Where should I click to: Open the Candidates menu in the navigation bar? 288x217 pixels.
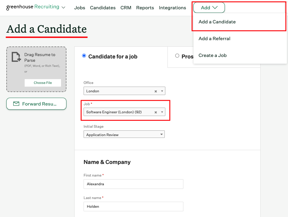tap(103, 7)
